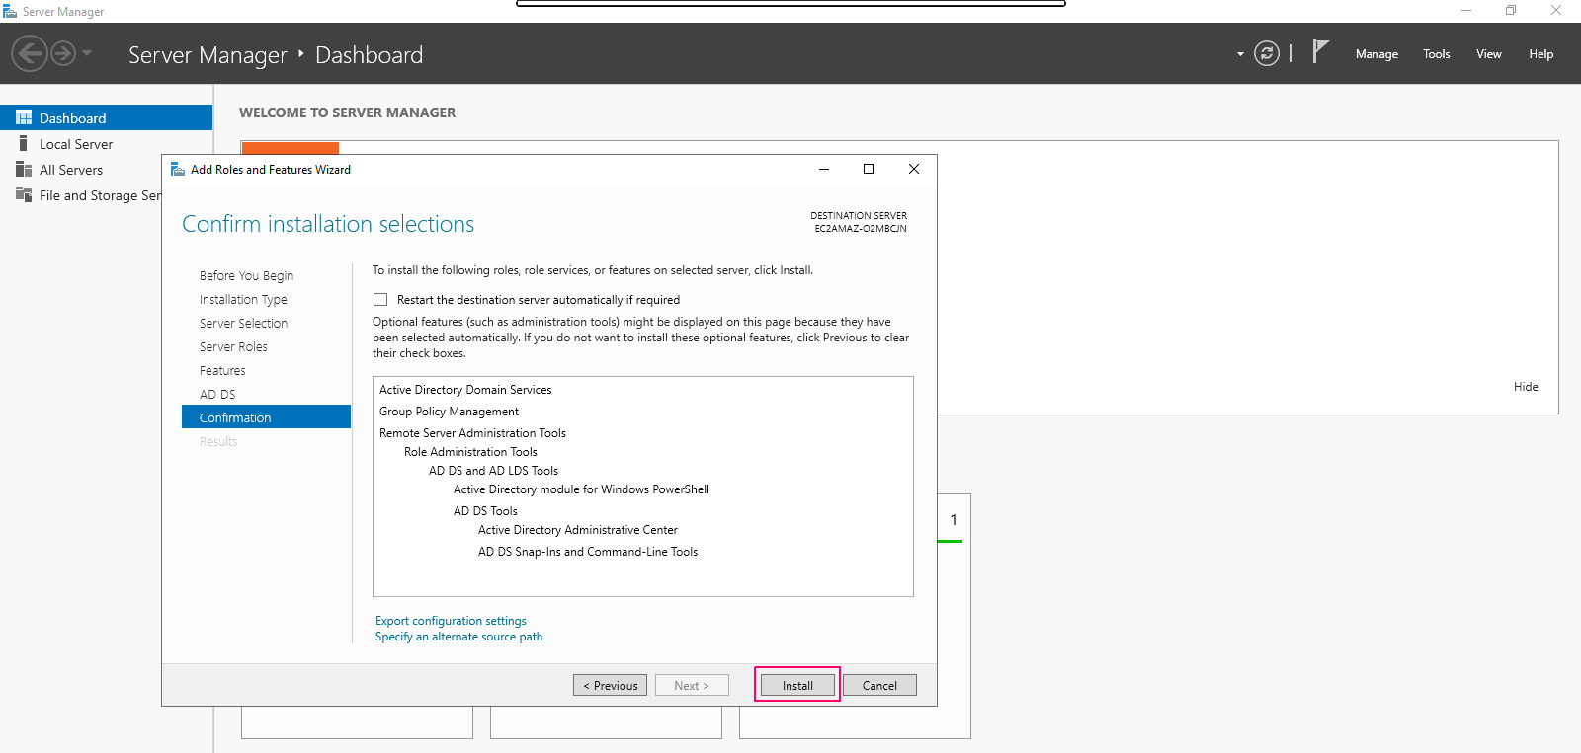
Task: Click Remote Server Administration Tools entry
Action: (472, 433)
